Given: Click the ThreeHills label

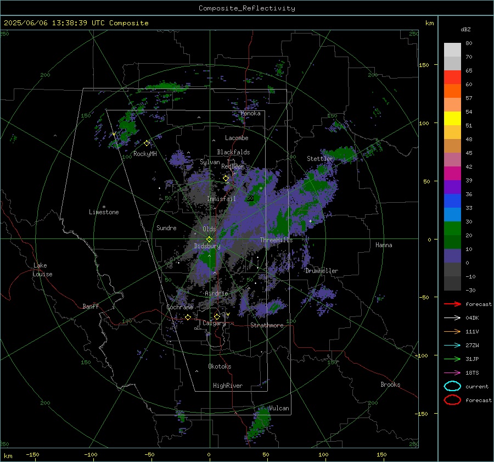Looking at the screenshot, I should [276, 240].
